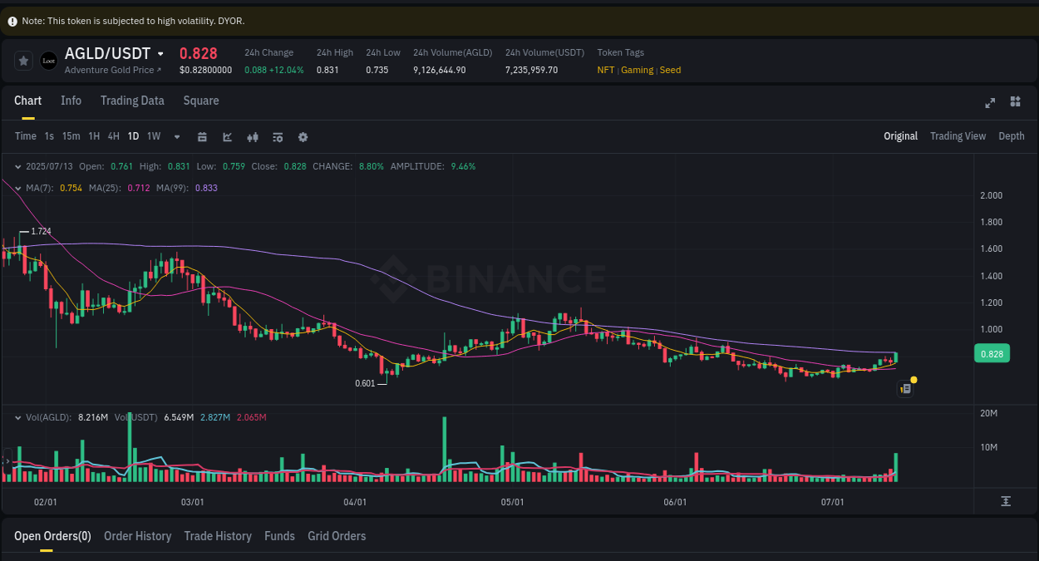Open the extra timeframes dropdown arrow
Image resolution: width=1039 pixels, height=561 pixels.
click(176, 136)
